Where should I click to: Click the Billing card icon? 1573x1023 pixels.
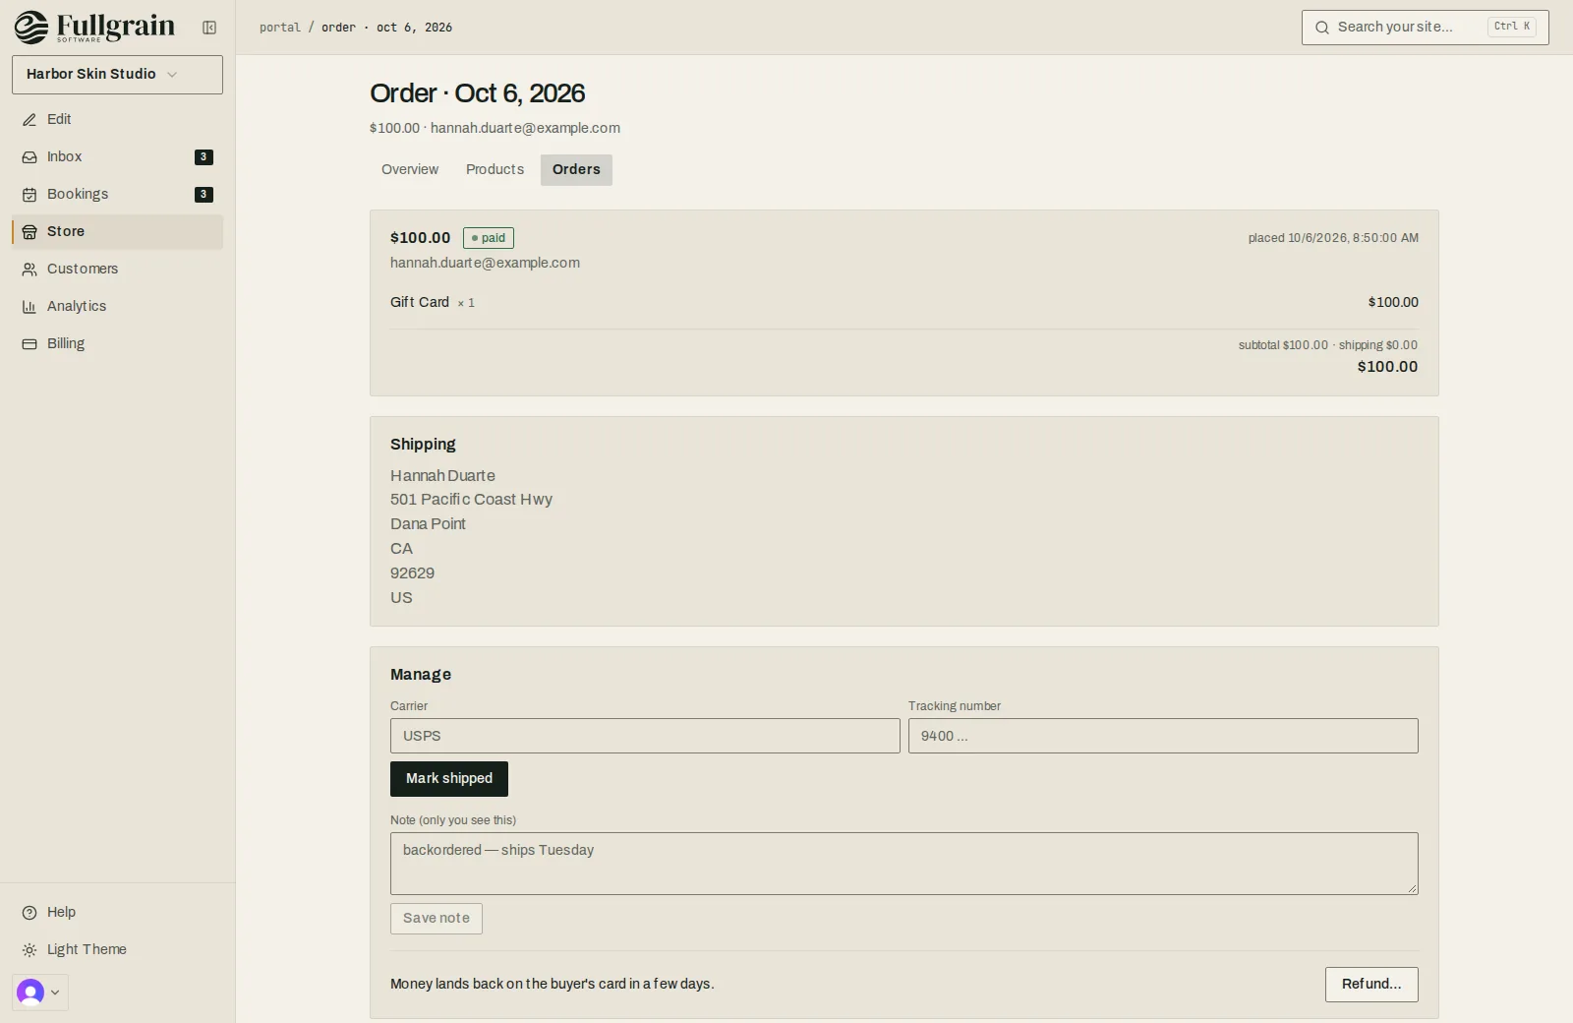29,344
